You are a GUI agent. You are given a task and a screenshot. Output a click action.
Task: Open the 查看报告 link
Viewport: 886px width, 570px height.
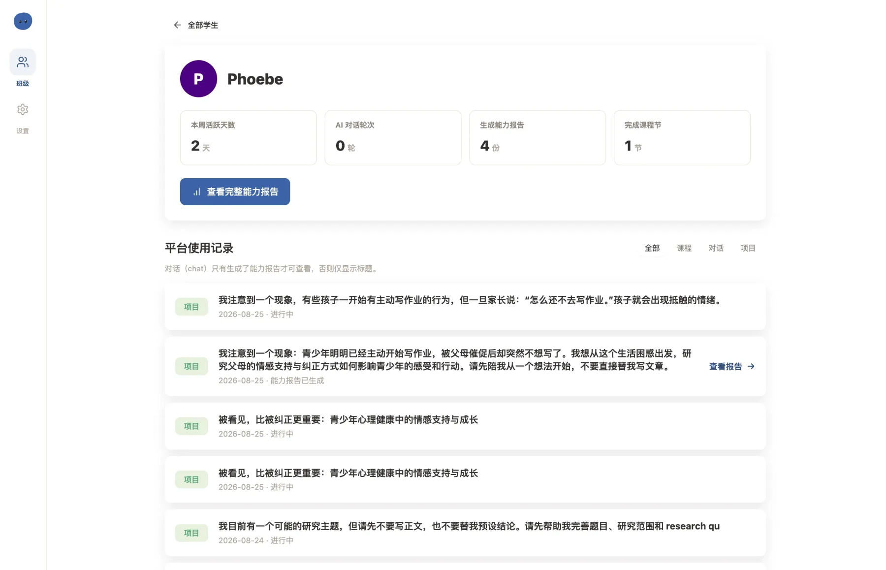[731, 366]
